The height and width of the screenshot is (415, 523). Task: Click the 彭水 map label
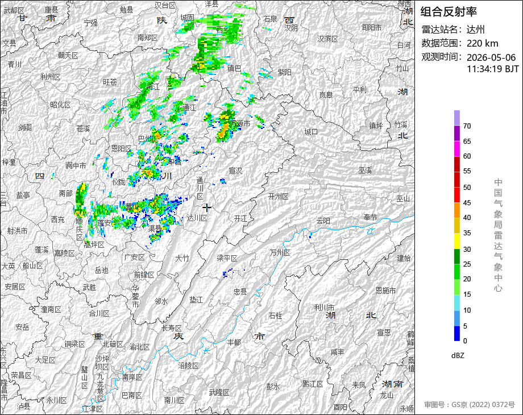(x=273, y=387)
